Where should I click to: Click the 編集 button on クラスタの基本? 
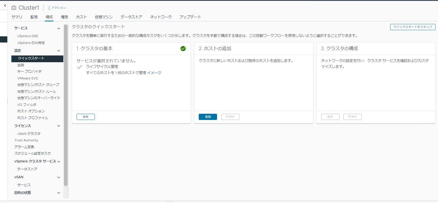point(86,117)
